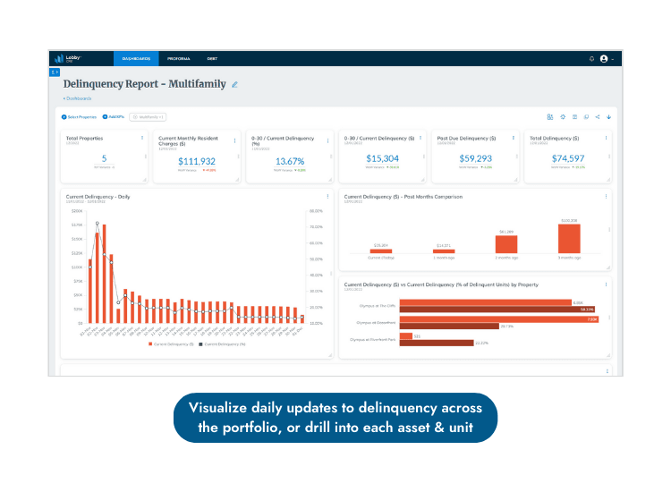Switch to the Debt tab
This screenshot has width=671, height=492.
tap(212, 59)
